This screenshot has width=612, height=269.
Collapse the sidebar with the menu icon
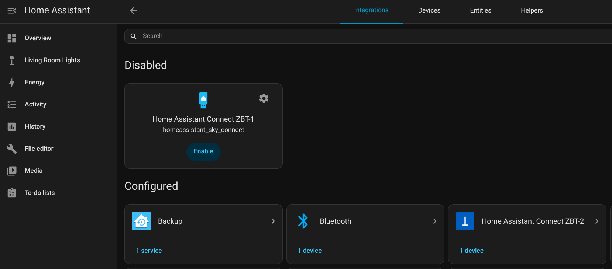12,11
